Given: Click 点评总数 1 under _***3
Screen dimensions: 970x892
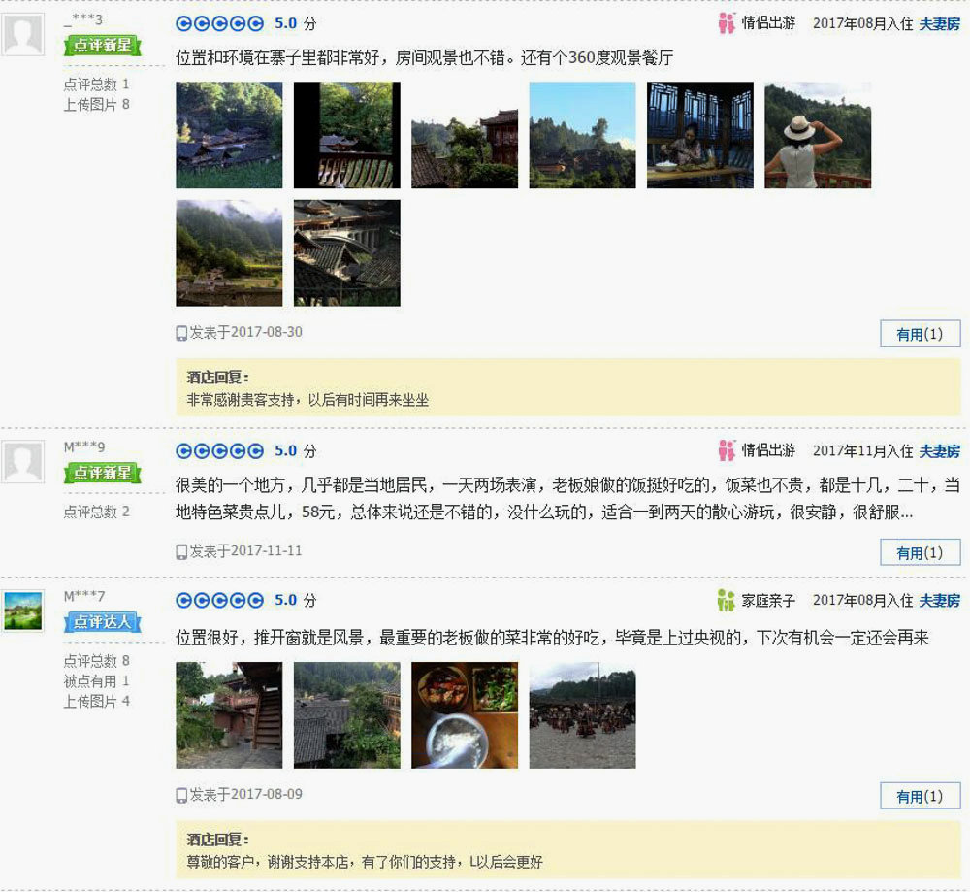Looking at the screenshot, I should [x=96, y=83].
